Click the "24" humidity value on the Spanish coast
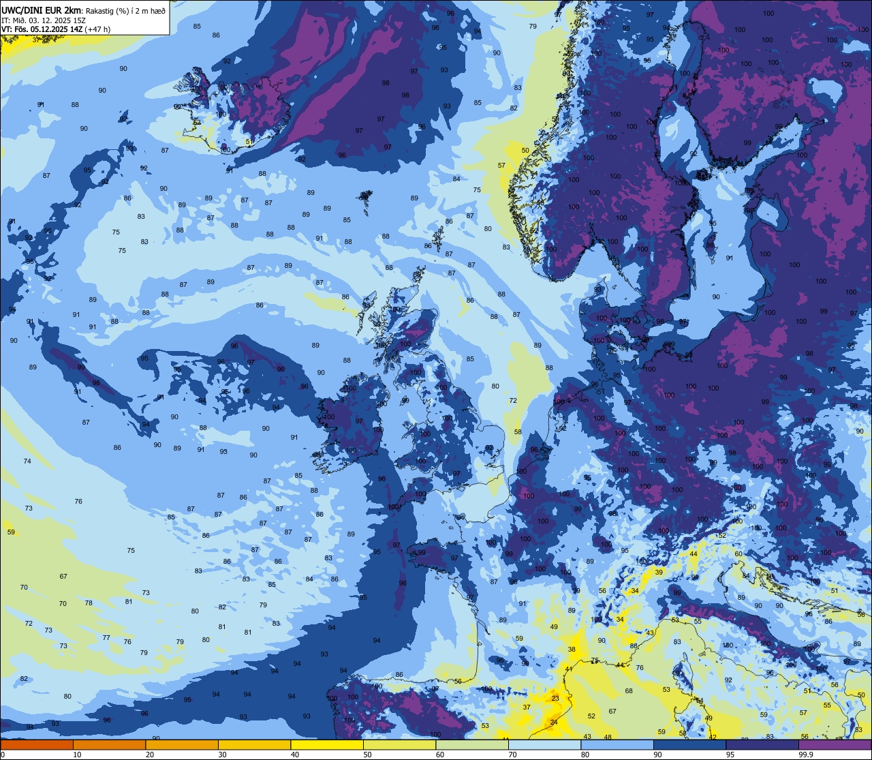The width and height of the screenshot is (872, 760). tap(554, 723)
